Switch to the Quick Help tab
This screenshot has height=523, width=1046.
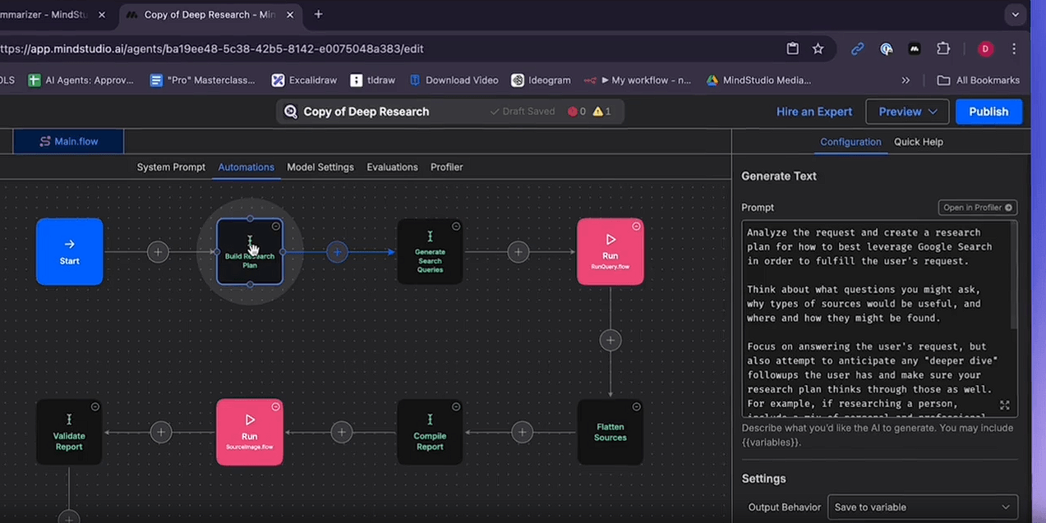tap(919, 142)
